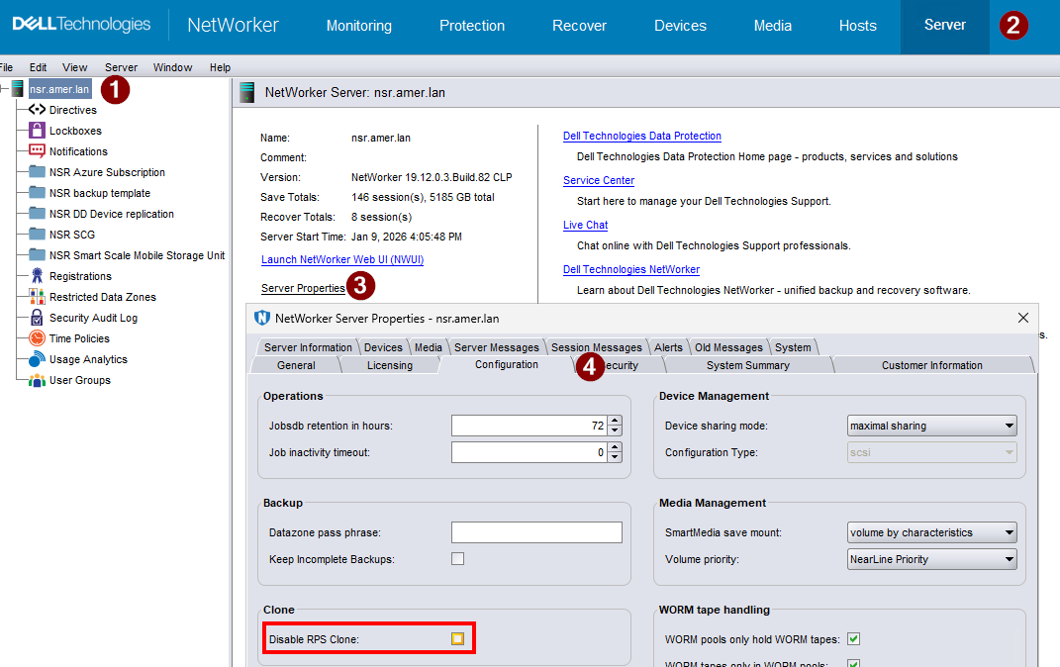Screen dimensions: 1060x667
Task: Open Launch NetWorker Web UI (NWUI) link
Action: (342, 259)
